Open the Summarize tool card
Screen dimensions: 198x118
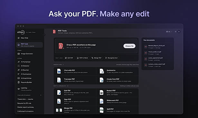pyautogui.click(x=118, y=71)
